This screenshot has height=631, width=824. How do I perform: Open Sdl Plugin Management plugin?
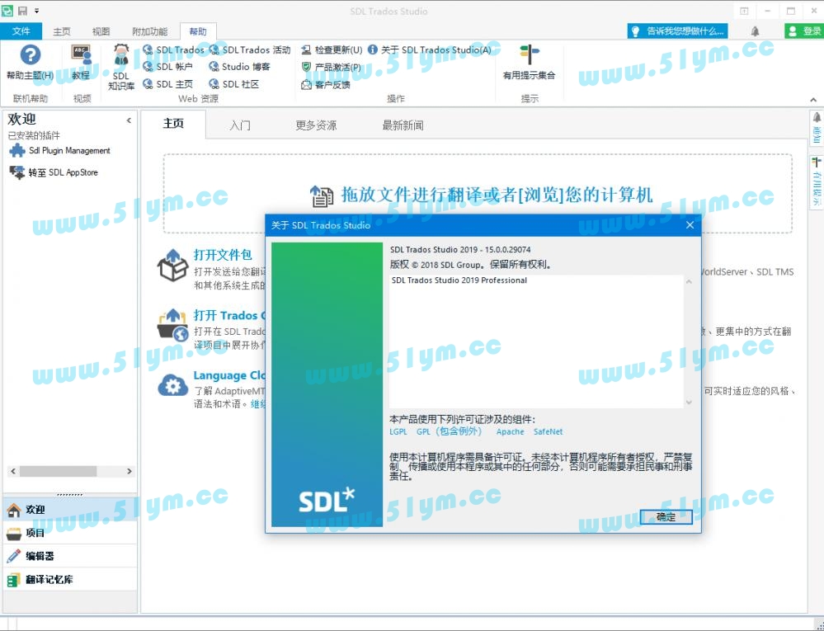(x=59, y=151)
